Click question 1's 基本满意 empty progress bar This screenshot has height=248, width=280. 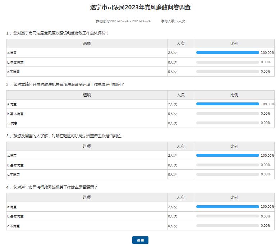[228, 62]
